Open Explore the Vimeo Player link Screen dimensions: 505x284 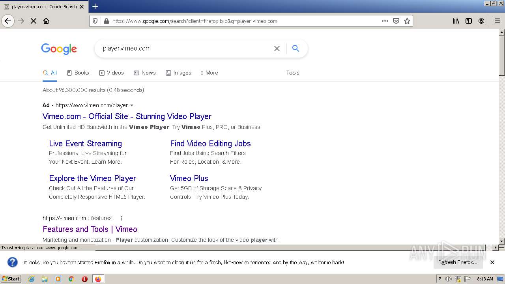coord(92,178)
